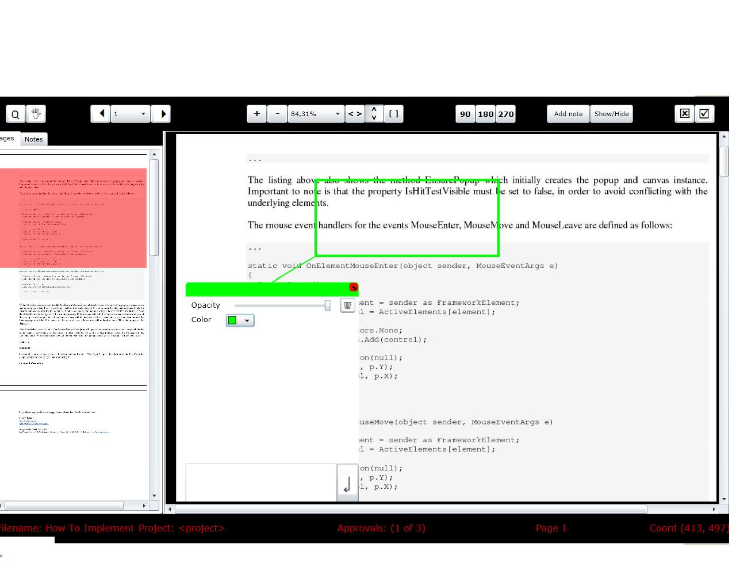The height and width of the screenshot is (574, 736).
Task: Close the green annotation via its red dot
Action: (354, 288)
